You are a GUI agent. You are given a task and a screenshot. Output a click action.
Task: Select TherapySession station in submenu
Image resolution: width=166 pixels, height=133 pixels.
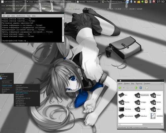21,104
